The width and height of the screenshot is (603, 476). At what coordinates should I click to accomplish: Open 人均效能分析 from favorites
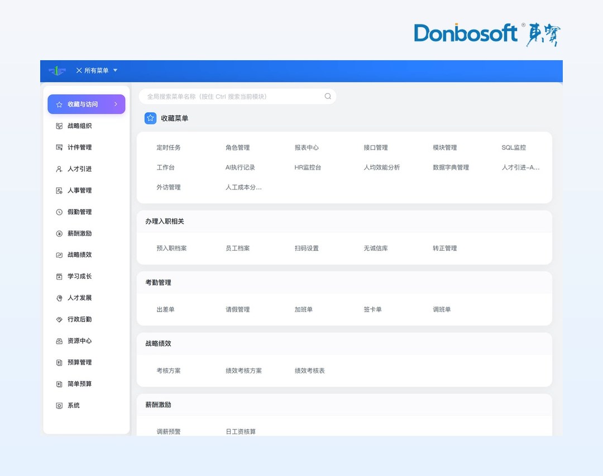(382, 167)
